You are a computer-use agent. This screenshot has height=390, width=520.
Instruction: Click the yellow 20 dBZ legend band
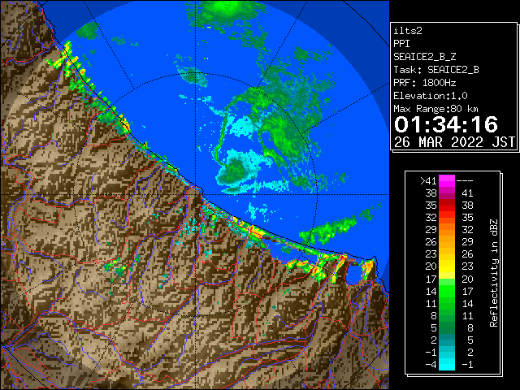coord(447,266)
